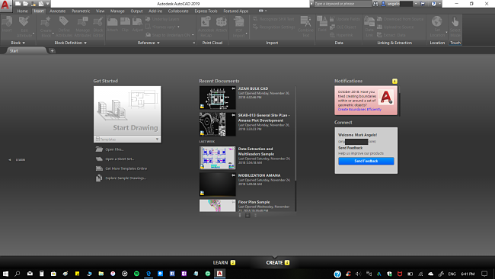Switch to the Manage ribbon tab

point(117,11)
